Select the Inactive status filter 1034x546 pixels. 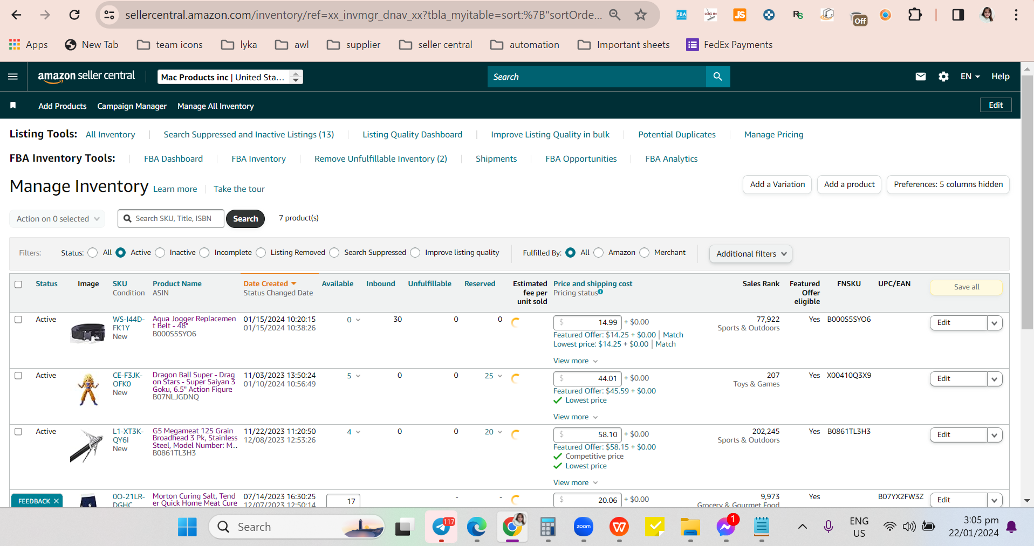point(160,252)
